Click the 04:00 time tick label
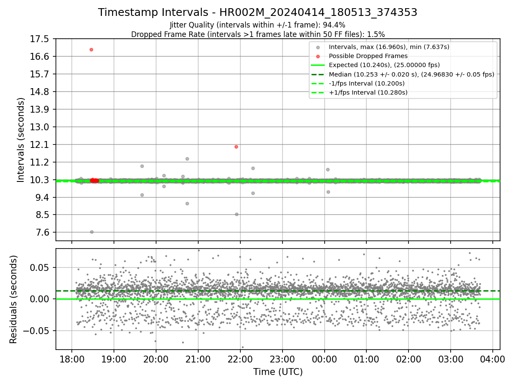This screenshot has width=516, height=387. coord(493,359)
